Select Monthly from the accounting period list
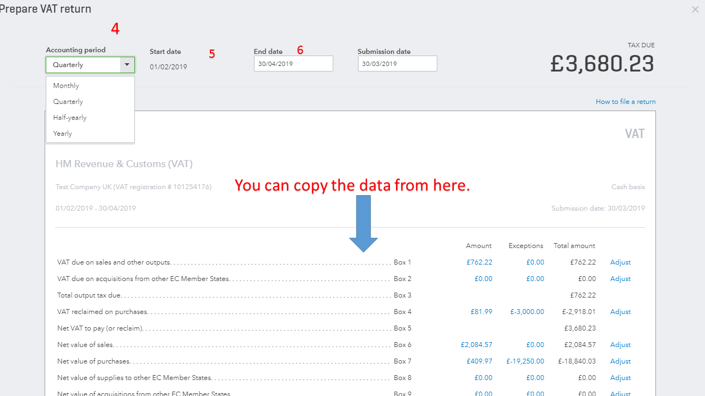 point(66,85)
